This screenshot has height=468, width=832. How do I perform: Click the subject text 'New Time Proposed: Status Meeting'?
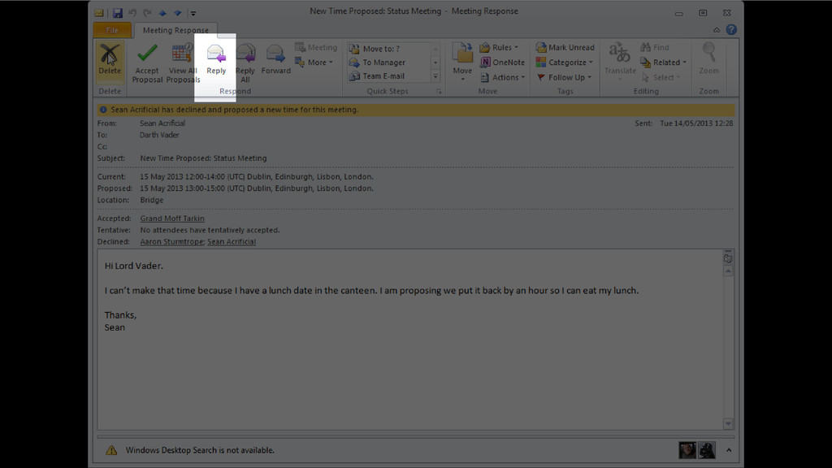tap(203, 158)
